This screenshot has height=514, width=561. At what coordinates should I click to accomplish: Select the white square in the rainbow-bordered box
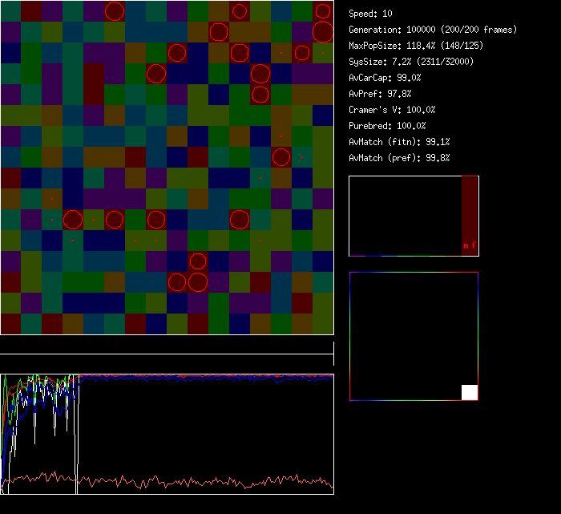pos(470,392)
